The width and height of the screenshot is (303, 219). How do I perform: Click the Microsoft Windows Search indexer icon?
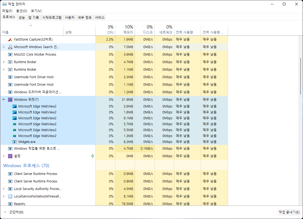pyautogui.click(x=10, y=47)
